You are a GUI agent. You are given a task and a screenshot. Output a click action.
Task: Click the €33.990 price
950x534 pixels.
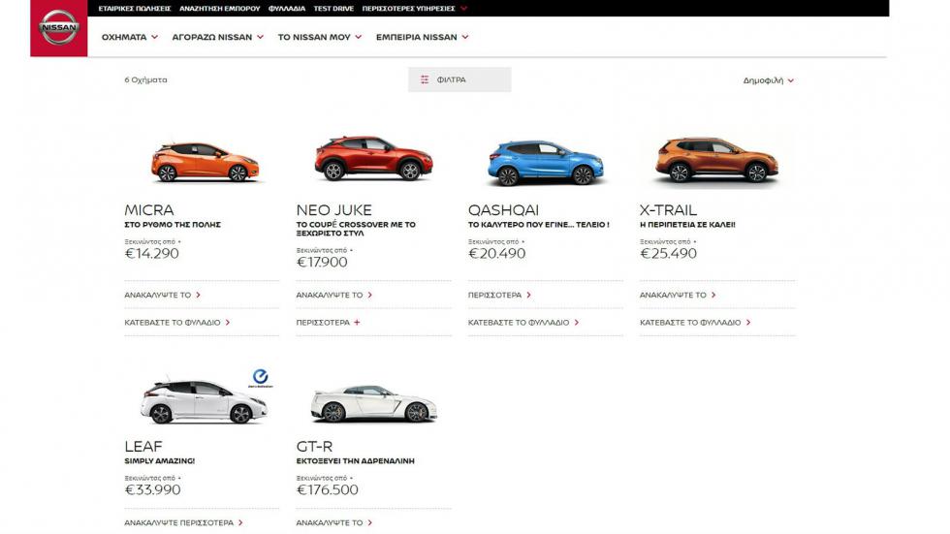(x=153, y=489)
